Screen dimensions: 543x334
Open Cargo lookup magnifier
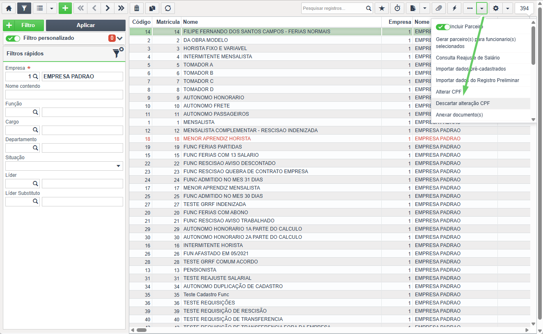point(36,130)
